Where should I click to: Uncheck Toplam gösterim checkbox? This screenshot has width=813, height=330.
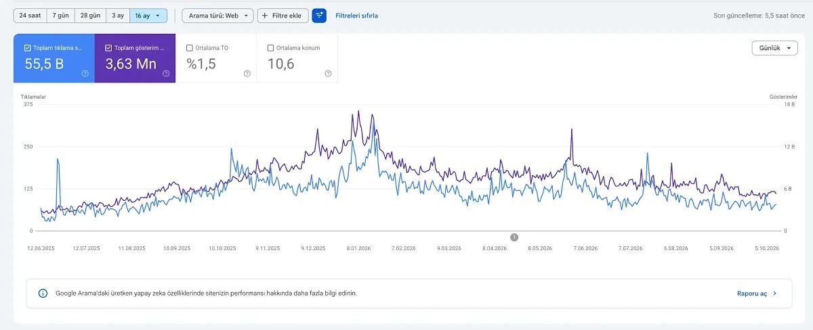click(108, 48)
